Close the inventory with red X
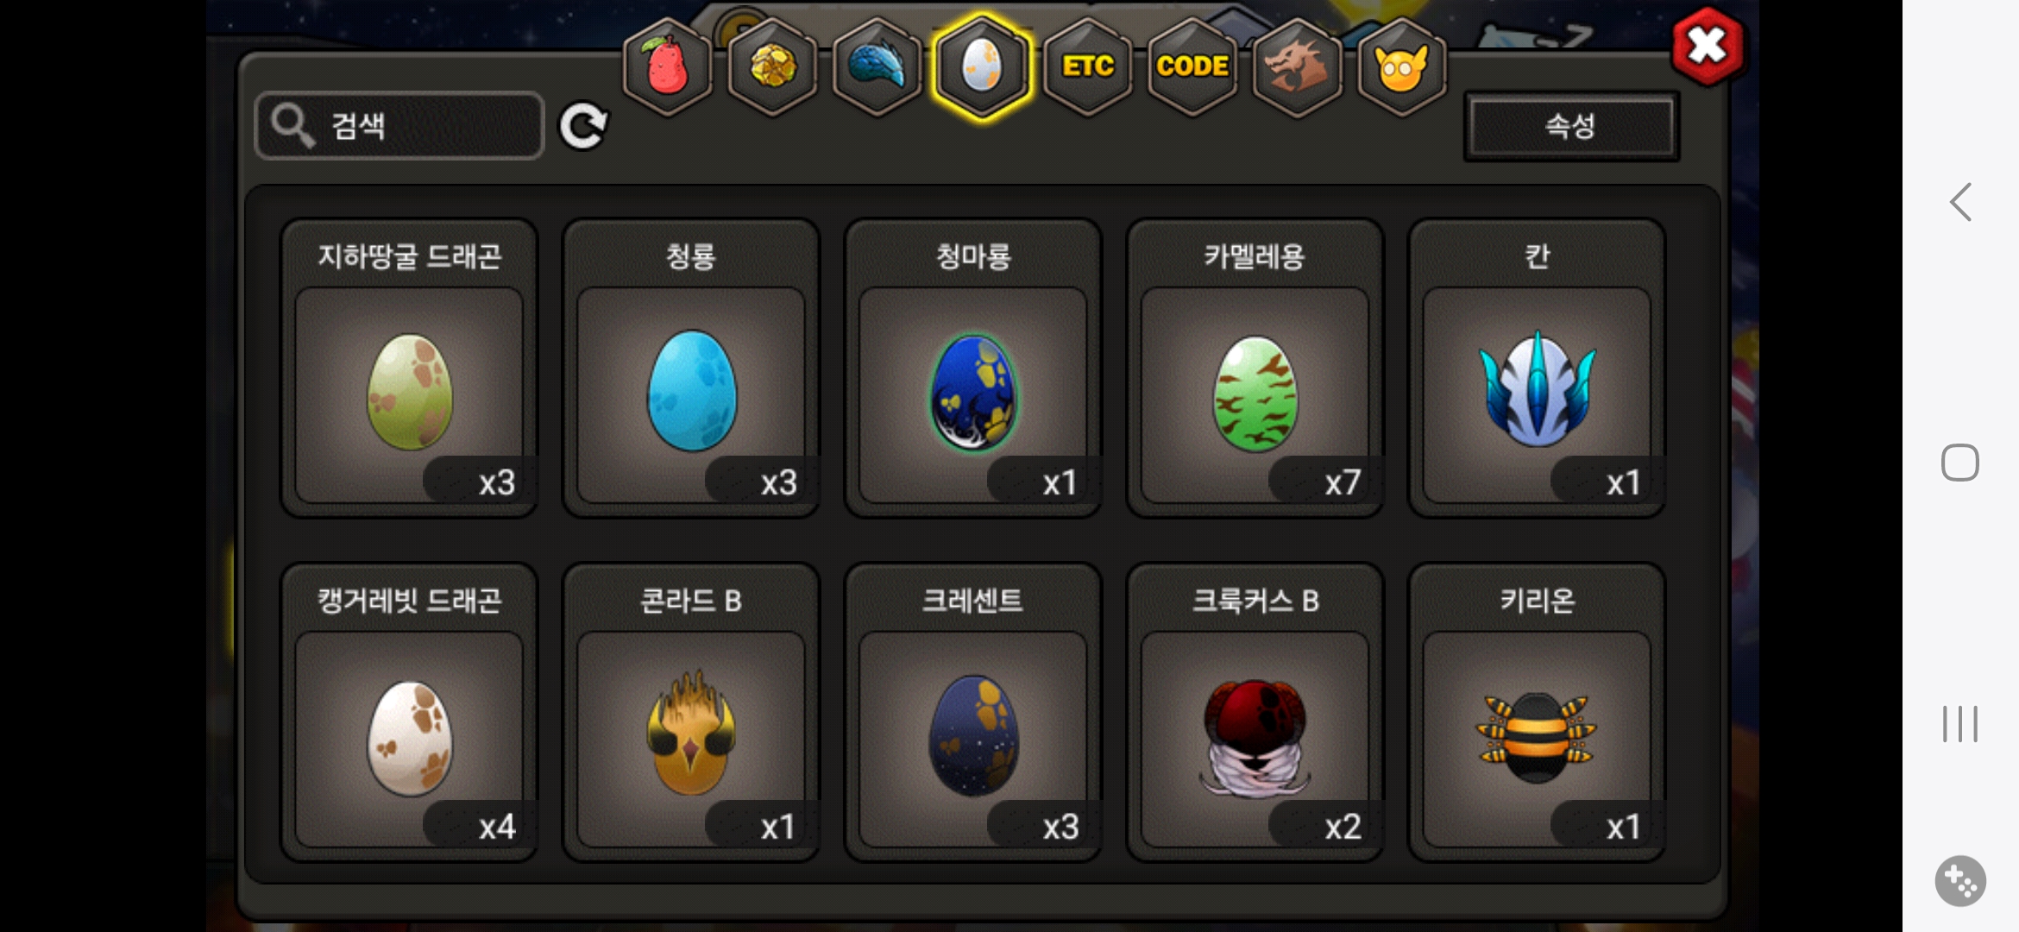2019x932 pixels. click(1707, 47)
